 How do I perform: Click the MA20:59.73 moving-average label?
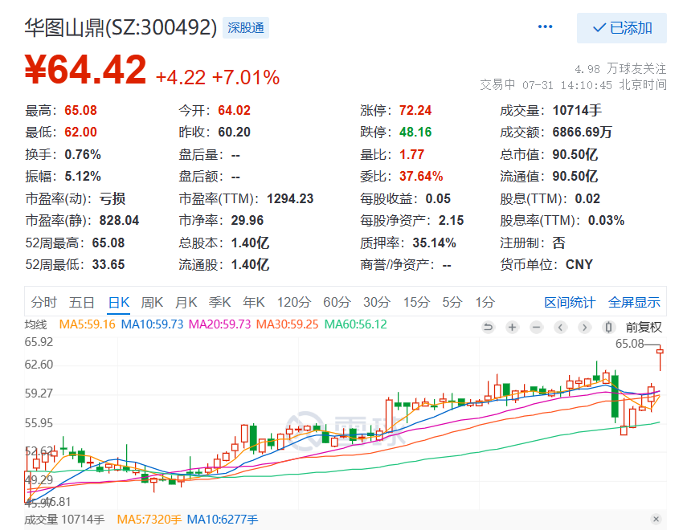(219, 324)
